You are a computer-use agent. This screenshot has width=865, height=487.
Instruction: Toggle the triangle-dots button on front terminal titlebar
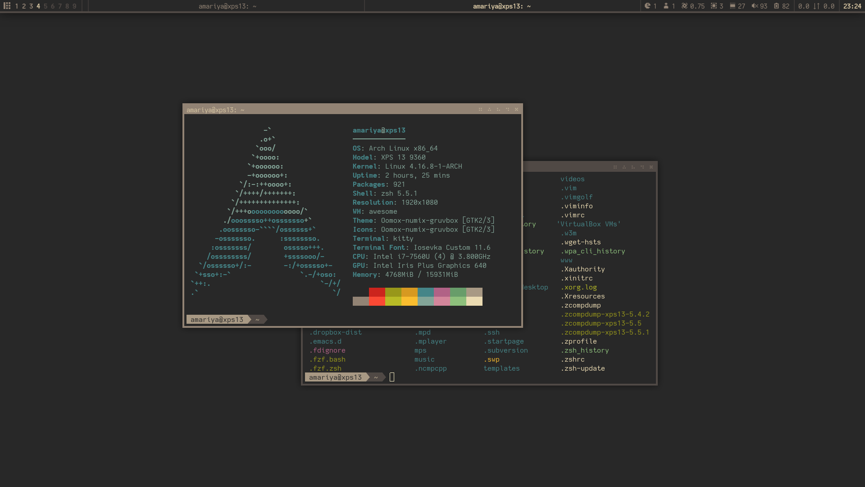(x=489, y=110)
